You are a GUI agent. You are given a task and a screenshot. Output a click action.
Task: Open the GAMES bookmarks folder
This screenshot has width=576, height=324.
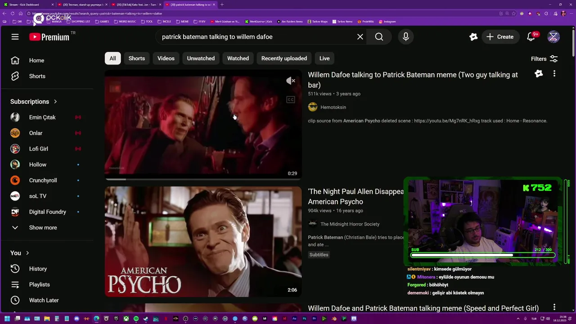102,22
